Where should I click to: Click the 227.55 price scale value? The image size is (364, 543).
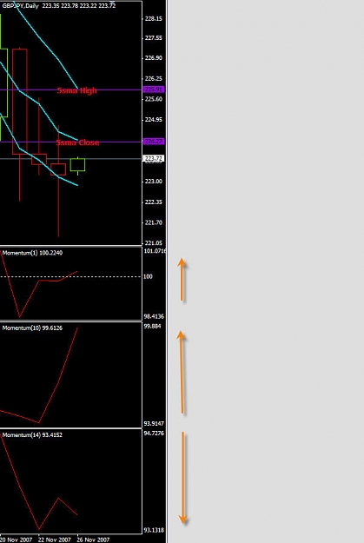[x=154, y=38]
